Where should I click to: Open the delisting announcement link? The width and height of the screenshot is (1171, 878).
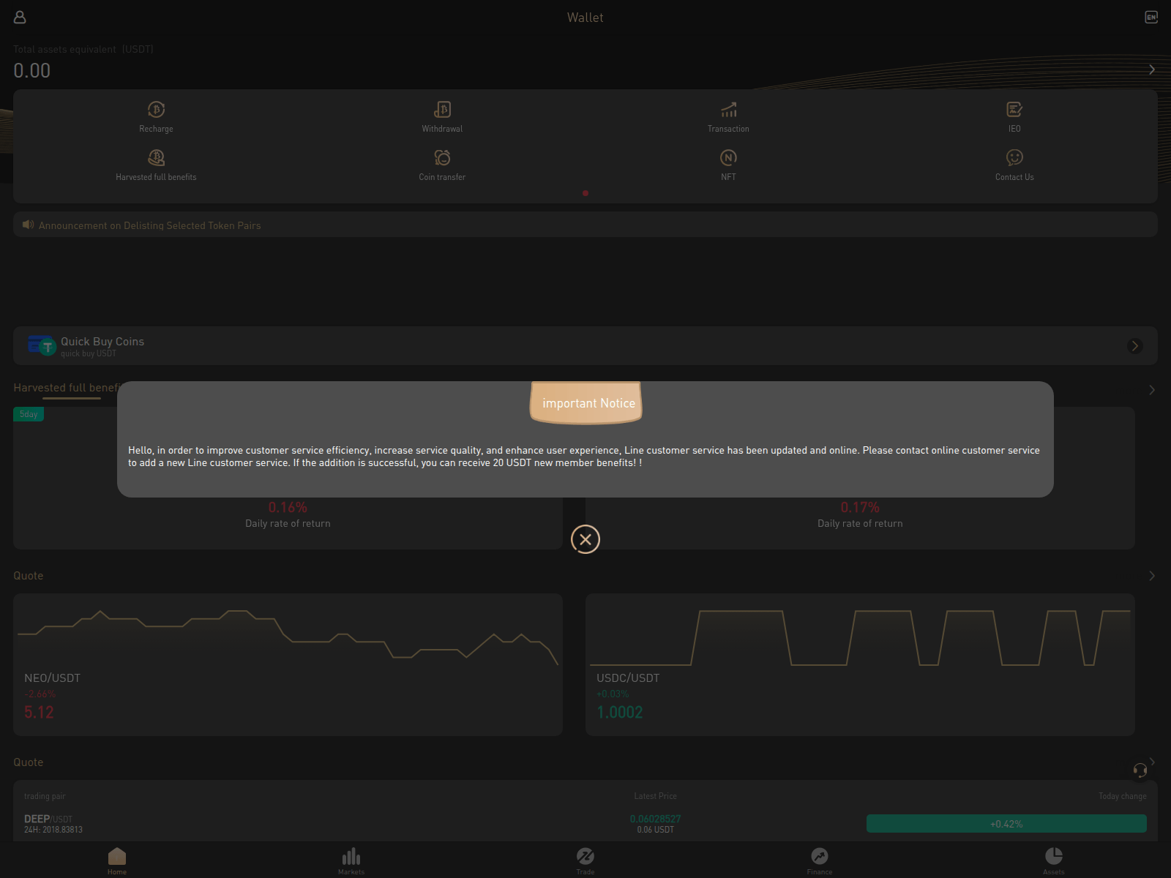tap(149, 225)
